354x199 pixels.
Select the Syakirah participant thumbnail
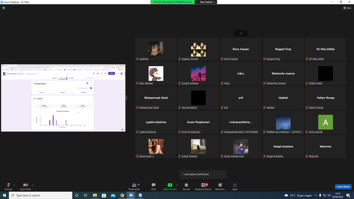click(156, 49)
